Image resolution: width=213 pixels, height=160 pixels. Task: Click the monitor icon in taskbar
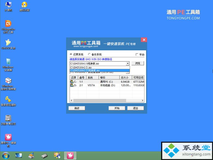[19, 156]
